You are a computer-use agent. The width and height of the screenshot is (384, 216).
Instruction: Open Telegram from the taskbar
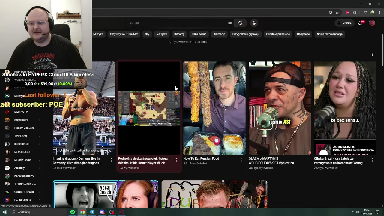click(92, 212)
